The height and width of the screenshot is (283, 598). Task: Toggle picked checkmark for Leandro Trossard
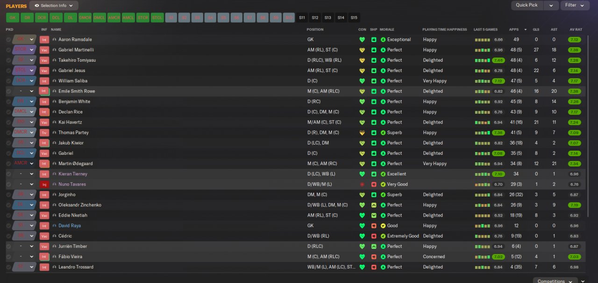pos(8,267)
